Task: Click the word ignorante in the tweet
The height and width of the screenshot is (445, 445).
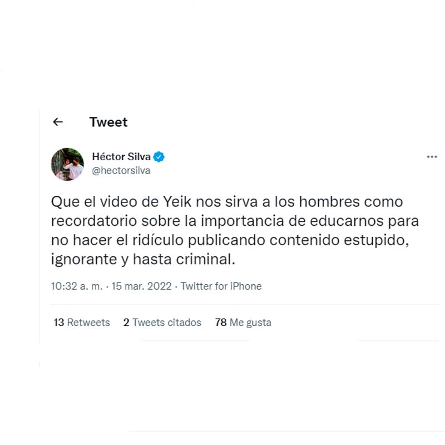Action: pyautogui.click(x=84, y=260)
